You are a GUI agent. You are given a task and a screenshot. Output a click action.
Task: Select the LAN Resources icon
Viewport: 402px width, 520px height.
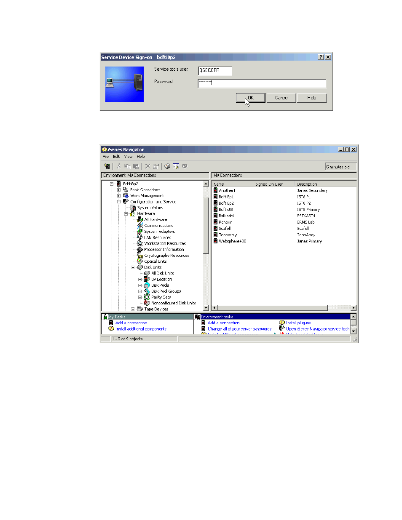click(x=140, y=237)
